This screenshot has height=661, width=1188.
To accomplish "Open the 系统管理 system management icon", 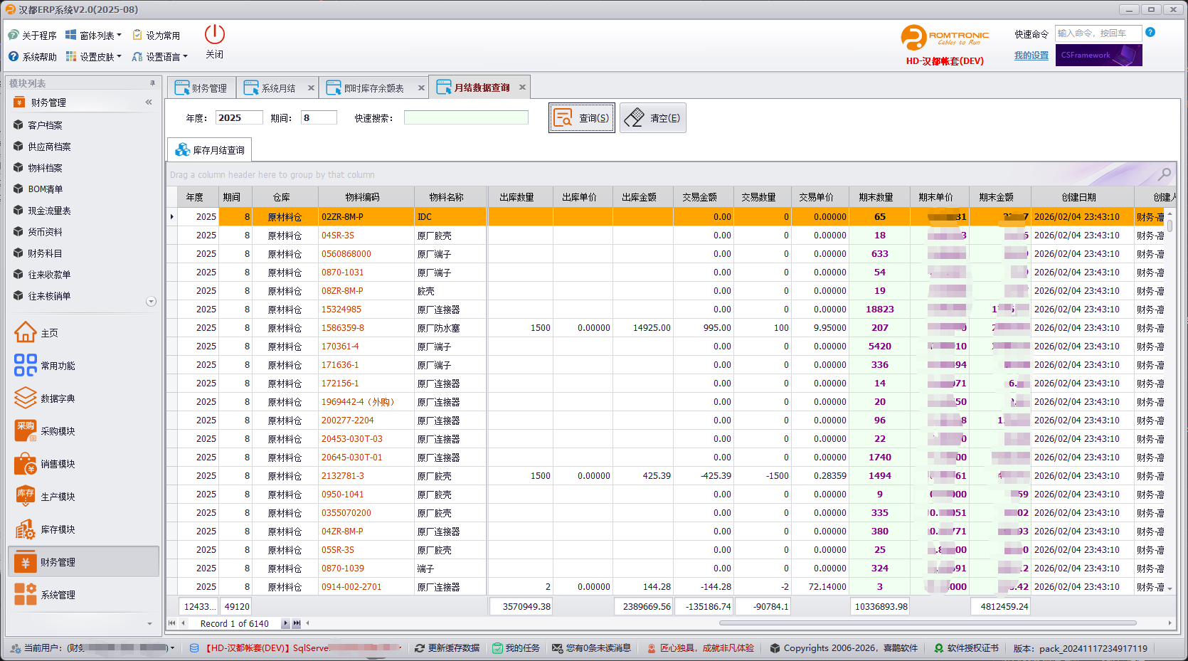I will (26, 595).
